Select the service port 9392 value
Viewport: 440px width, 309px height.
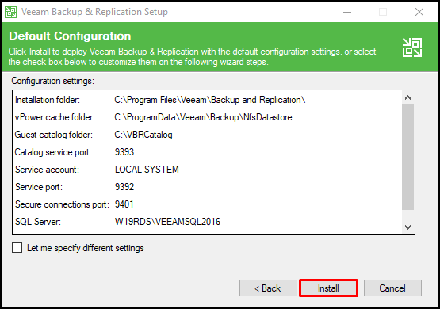click(x=124, y=187)
